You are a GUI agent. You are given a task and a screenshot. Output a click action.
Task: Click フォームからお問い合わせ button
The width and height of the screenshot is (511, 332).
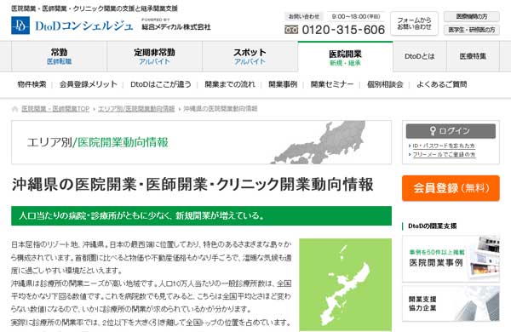click(x=414, y=24)
